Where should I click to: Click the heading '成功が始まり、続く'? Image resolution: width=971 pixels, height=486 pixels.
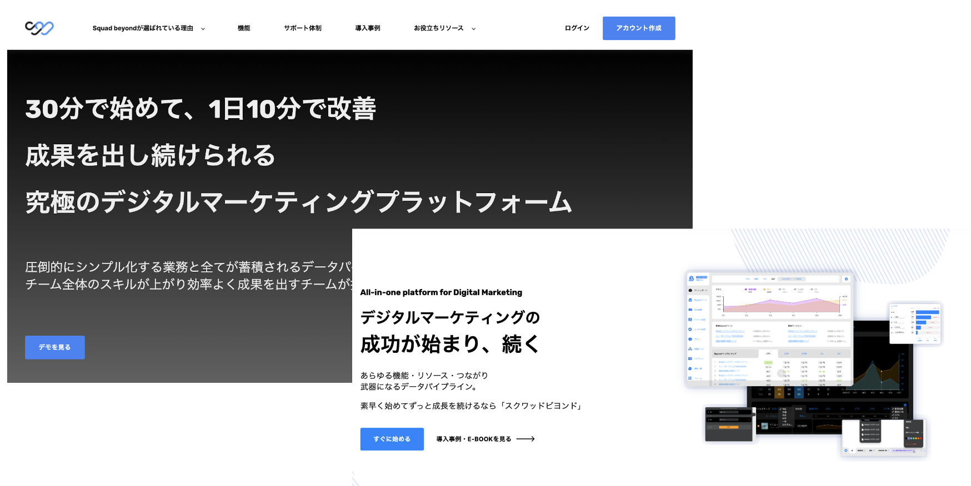tap(450, 344)
